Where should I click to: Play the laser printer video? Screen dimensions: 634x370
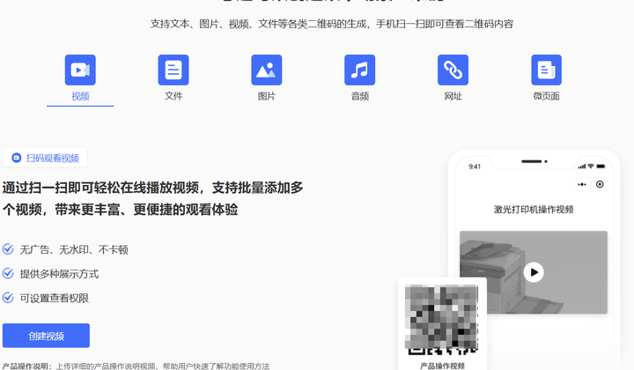point(534,272)
